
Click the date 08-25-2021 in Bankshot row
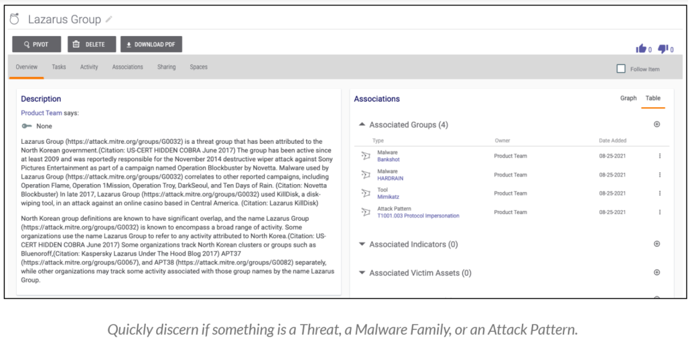pos(612,156)
